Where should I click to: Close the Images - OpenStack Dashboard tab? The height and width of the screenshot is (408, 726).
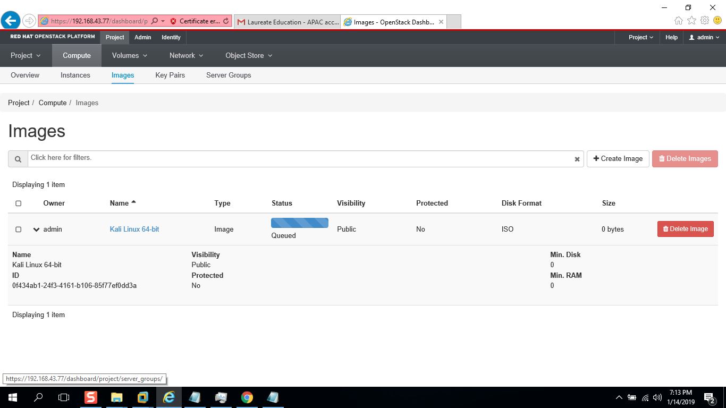pos(441,22)
